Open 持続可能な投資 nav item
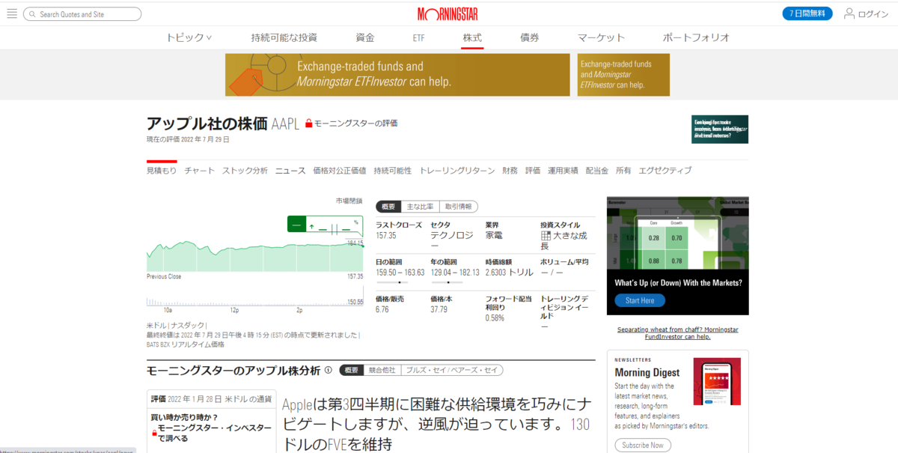The width and height of the screenshot is (898, 453). pos(284,37)
